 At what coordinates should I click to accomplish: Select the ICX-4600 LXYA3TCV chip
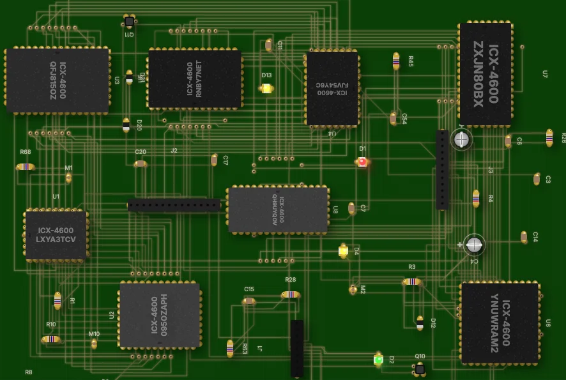(x=56, y=233)
